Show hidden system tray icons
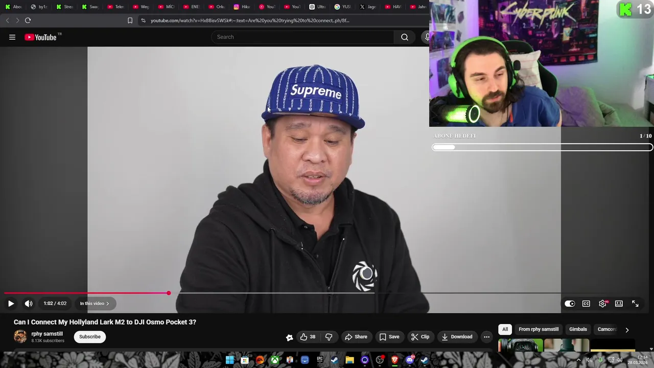Screen dimensions: 654x368 pos(579,360)
